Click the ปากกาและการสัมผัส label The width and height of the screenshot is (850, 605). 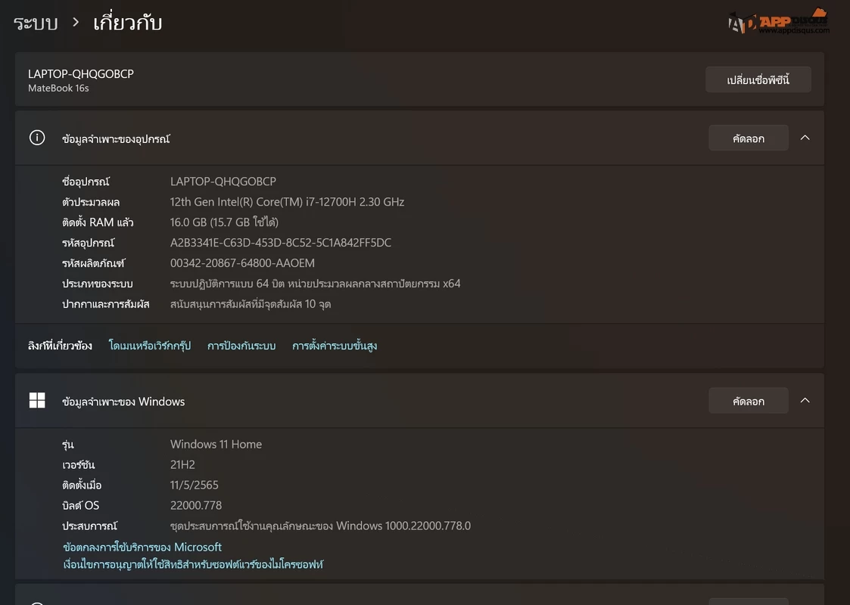coord(106,305)
